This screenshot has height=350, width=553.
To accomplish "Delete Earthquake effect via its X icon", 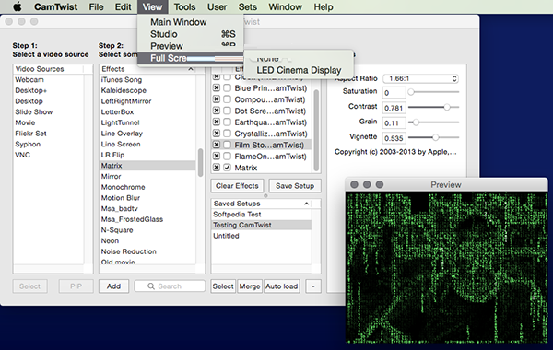I will [x=217, y=122].
